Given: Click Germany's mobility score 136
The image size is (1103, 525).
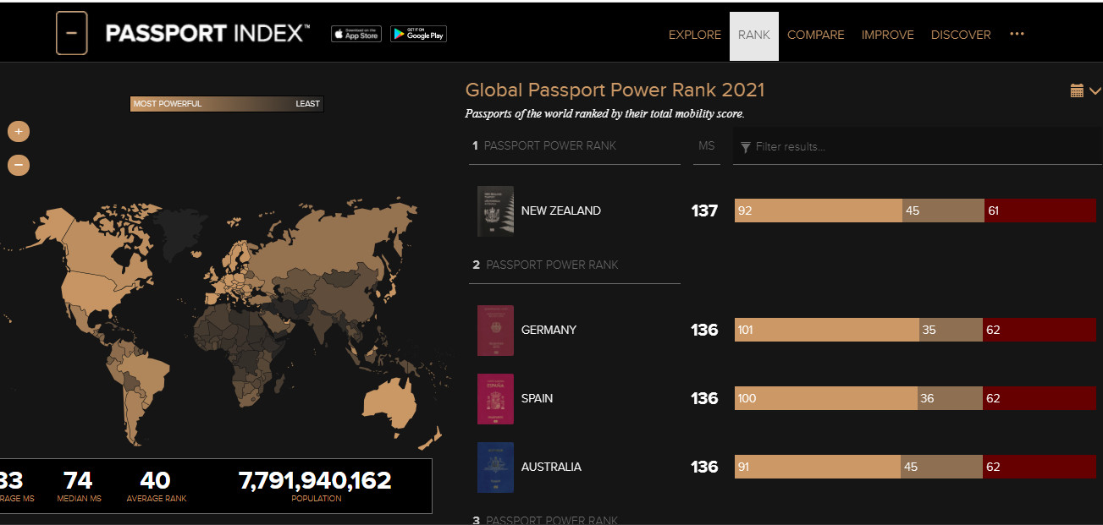Looking at the screenshot, I should [x=704, y=330].
